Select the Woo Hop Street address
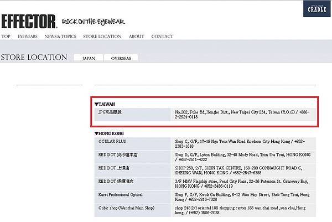 click(242, 197)
